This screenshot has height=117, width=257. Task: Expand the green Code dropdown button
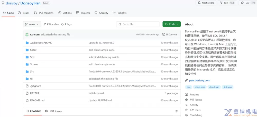click(172, 24)
